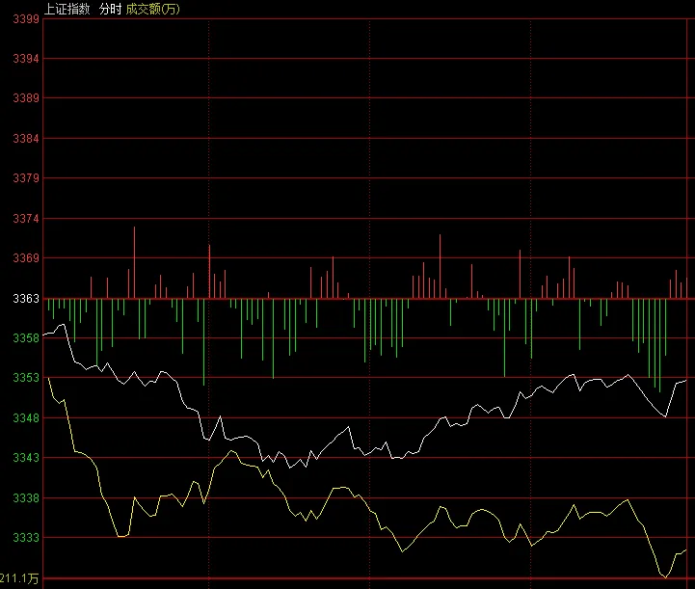The image size is (695, 589).
Task: Click the green 3358 axis value
Action: click(26, 338)
